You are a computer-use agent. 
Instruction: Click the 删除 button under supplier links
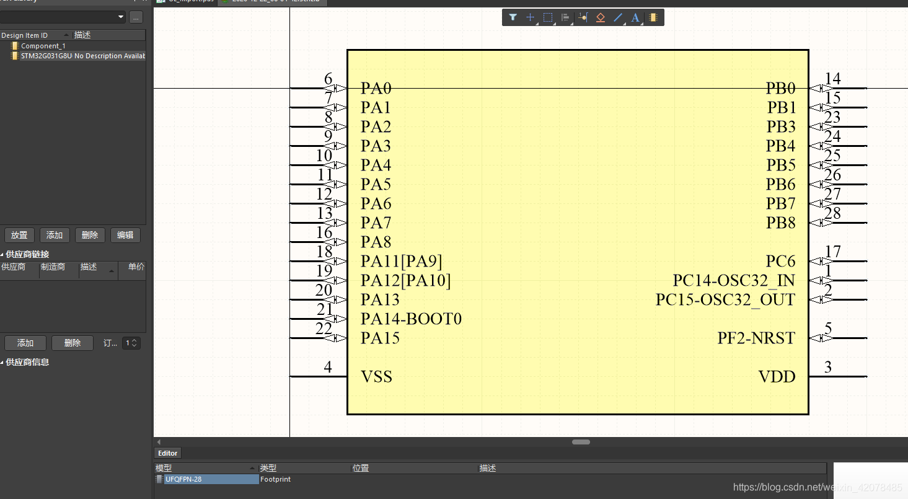point(73,343)
